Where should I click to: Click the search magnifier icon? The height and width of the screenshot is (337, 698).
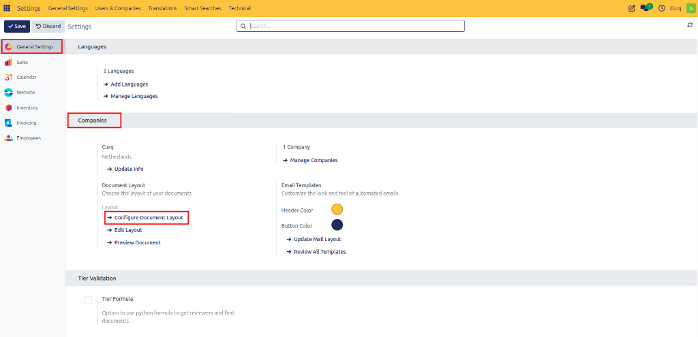[243, 27]
